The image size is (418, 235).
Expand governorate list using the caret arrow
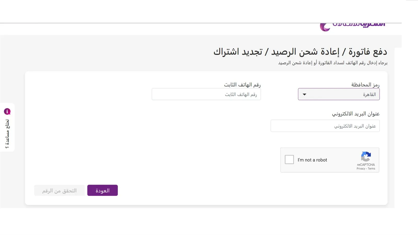tap(304, 94)
